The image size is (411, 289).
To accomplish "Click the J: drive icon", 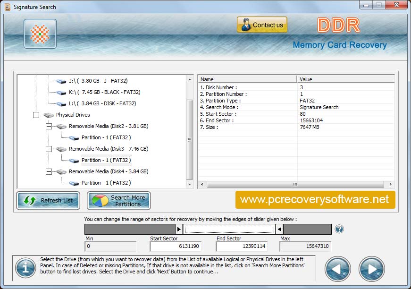I will tap(61, 81).
